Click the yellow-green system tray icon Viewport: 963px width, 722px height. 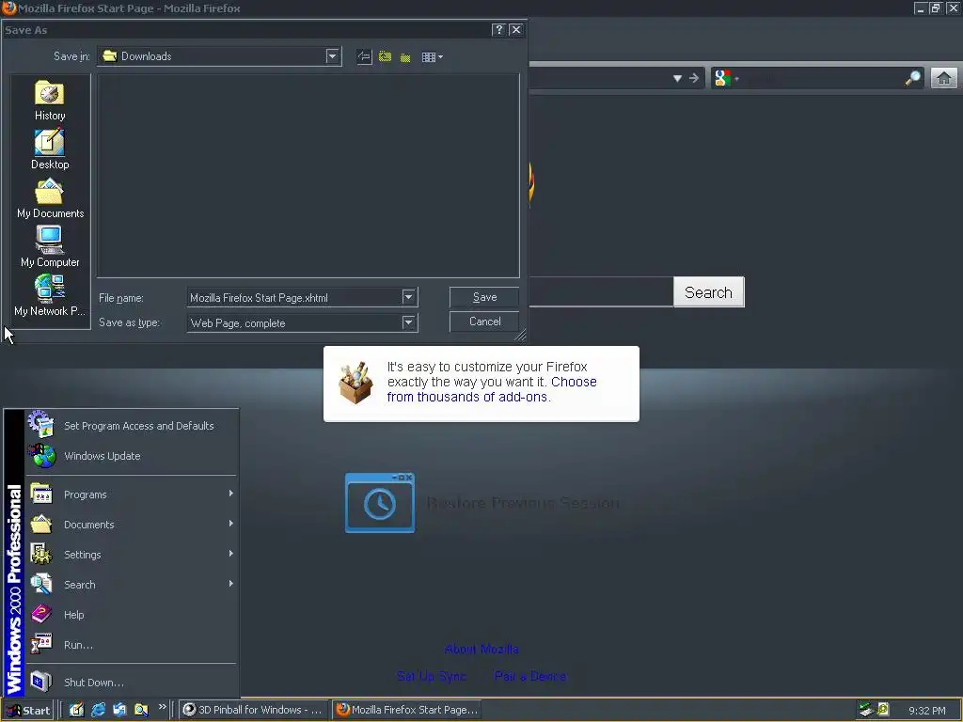[883, 710]
